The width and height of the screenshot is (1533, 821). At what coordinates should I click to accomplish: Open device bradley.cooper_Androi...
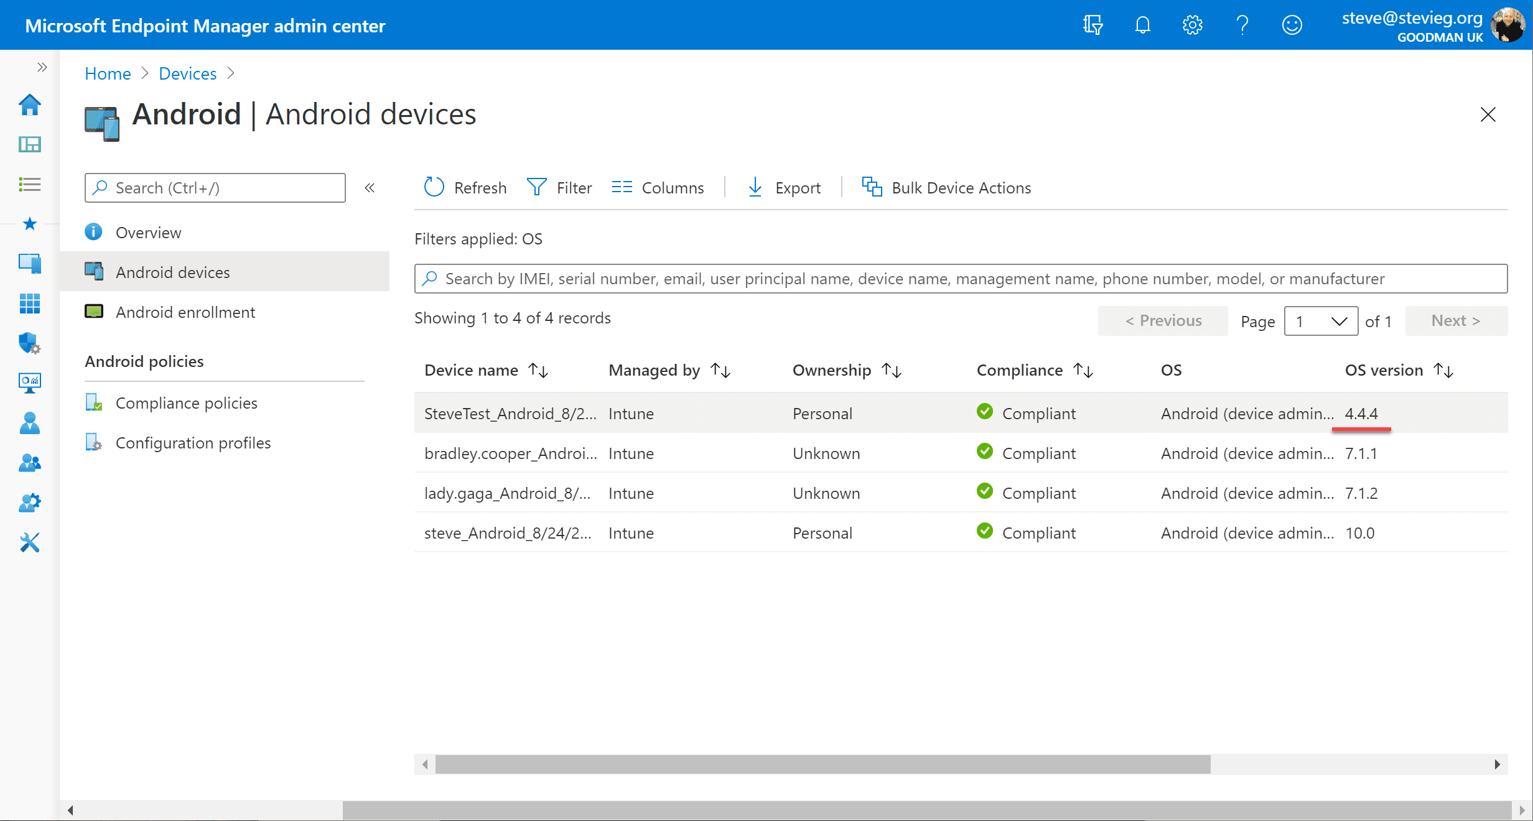(510, 453)
